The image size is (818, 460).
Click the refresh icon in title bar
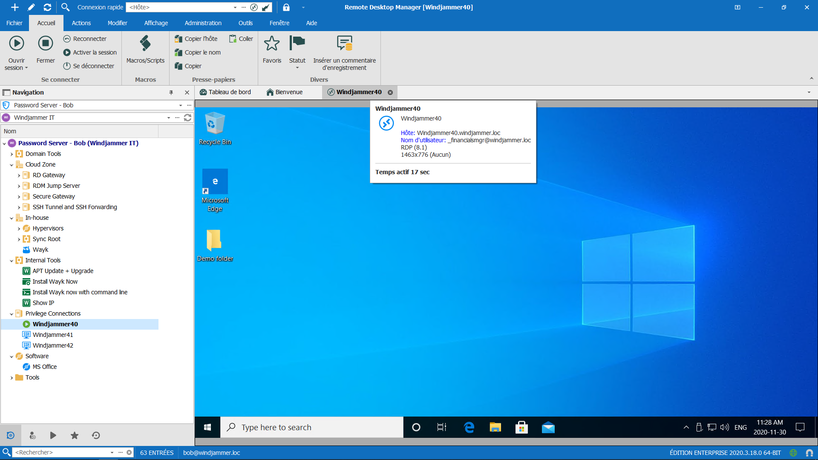47,7
